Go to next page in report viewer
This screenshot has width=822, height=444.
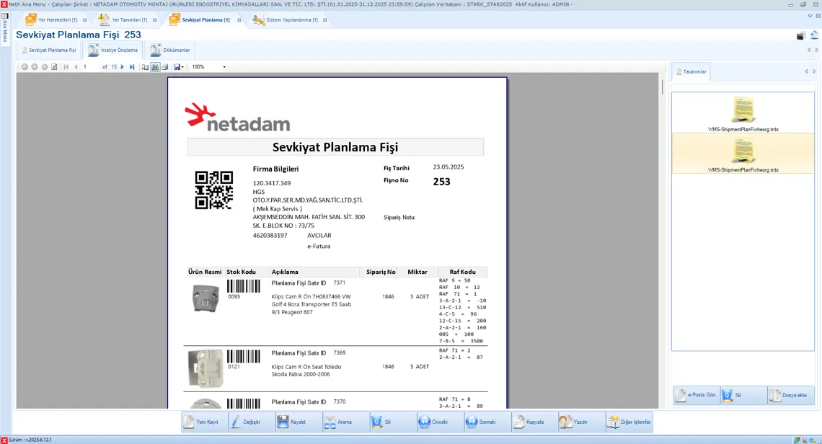click(x=123, y=67)
